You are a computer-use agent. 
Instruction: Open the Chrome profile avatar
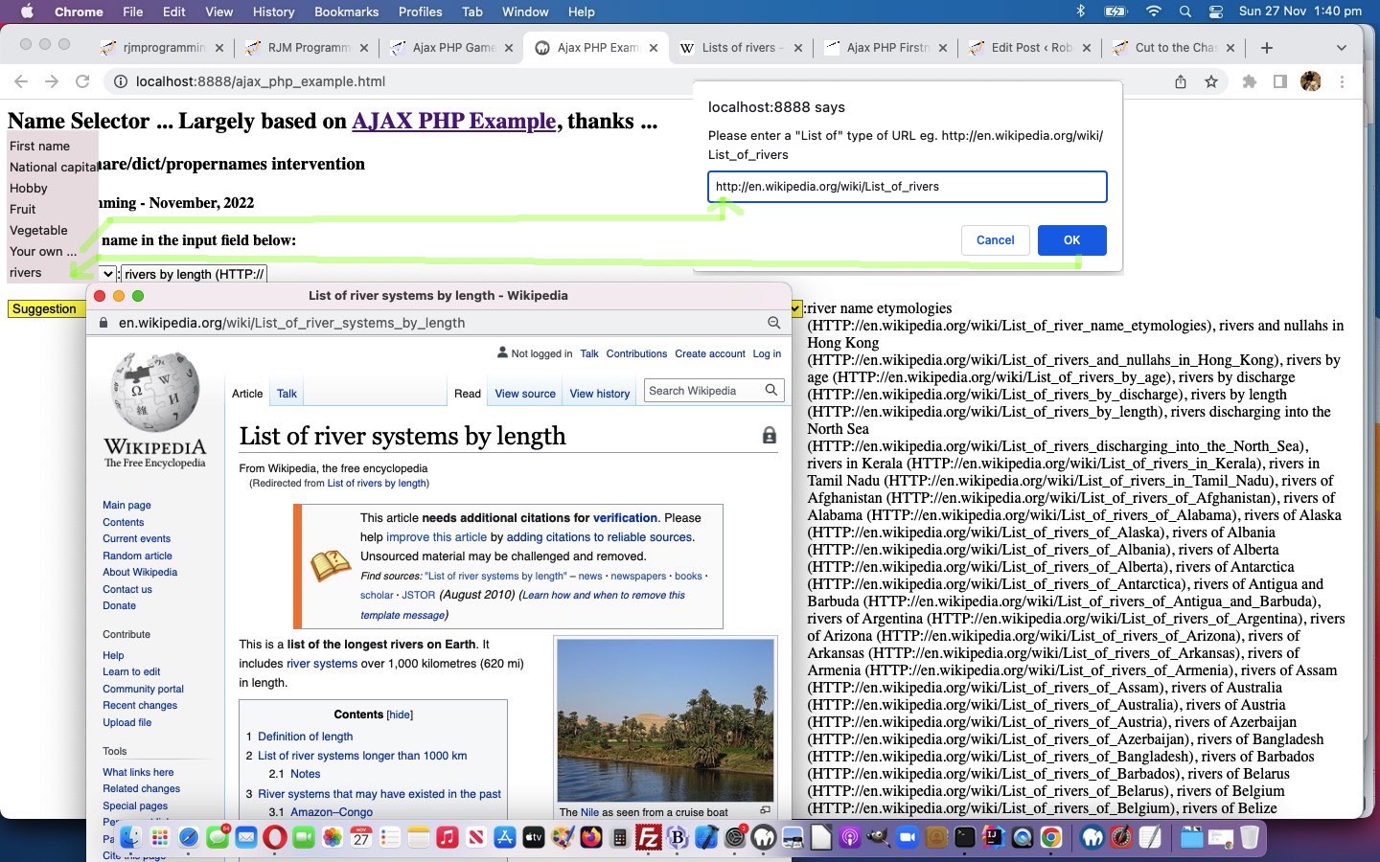coord(1311,81)
